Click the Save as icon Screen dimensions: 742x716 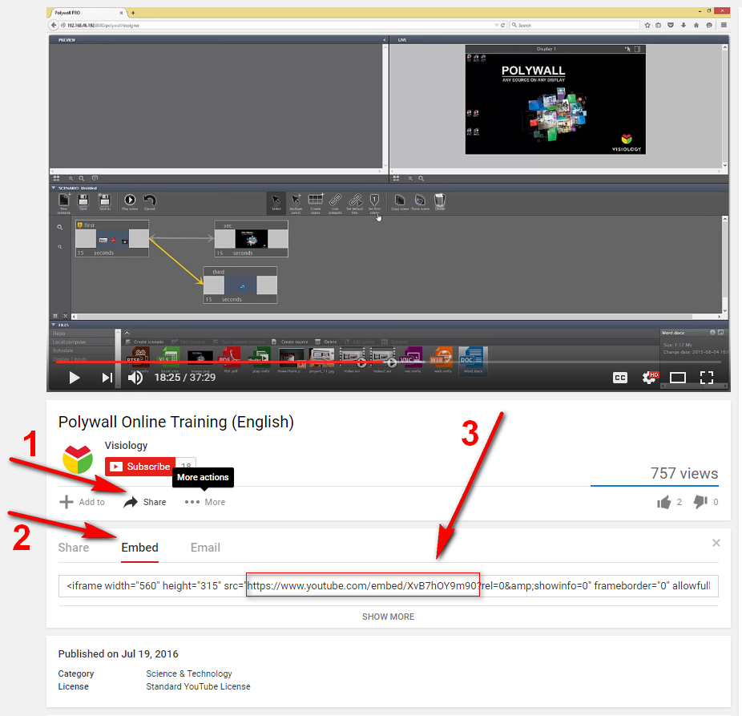coord(105,200)
